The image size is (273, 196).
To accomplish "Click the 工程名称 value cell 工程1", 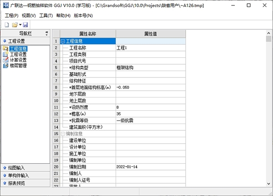I will click(x=151, y=48).
